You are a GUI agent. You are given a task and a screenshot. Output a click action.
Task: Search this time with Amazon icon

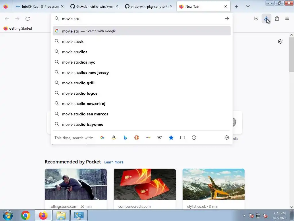click(x=114, y=138)
